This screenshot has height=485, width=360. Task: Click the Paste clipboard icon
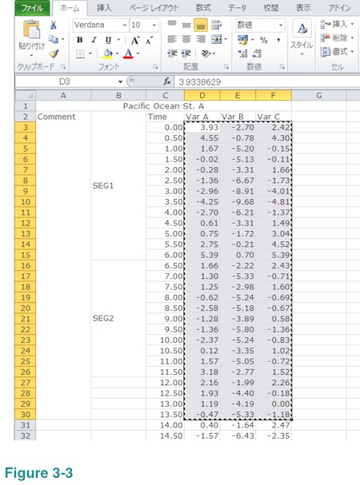point(31,30)
